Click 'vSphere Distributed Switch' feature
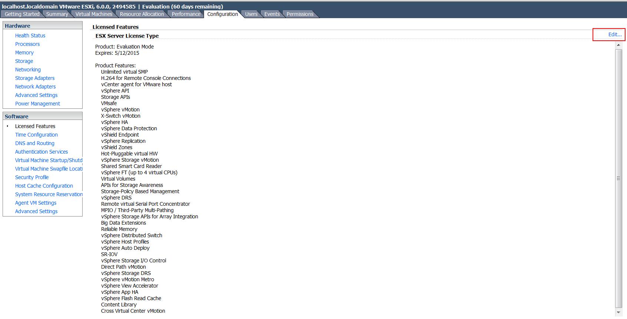This screenshot has height=319, width=627. coord(131,235)
